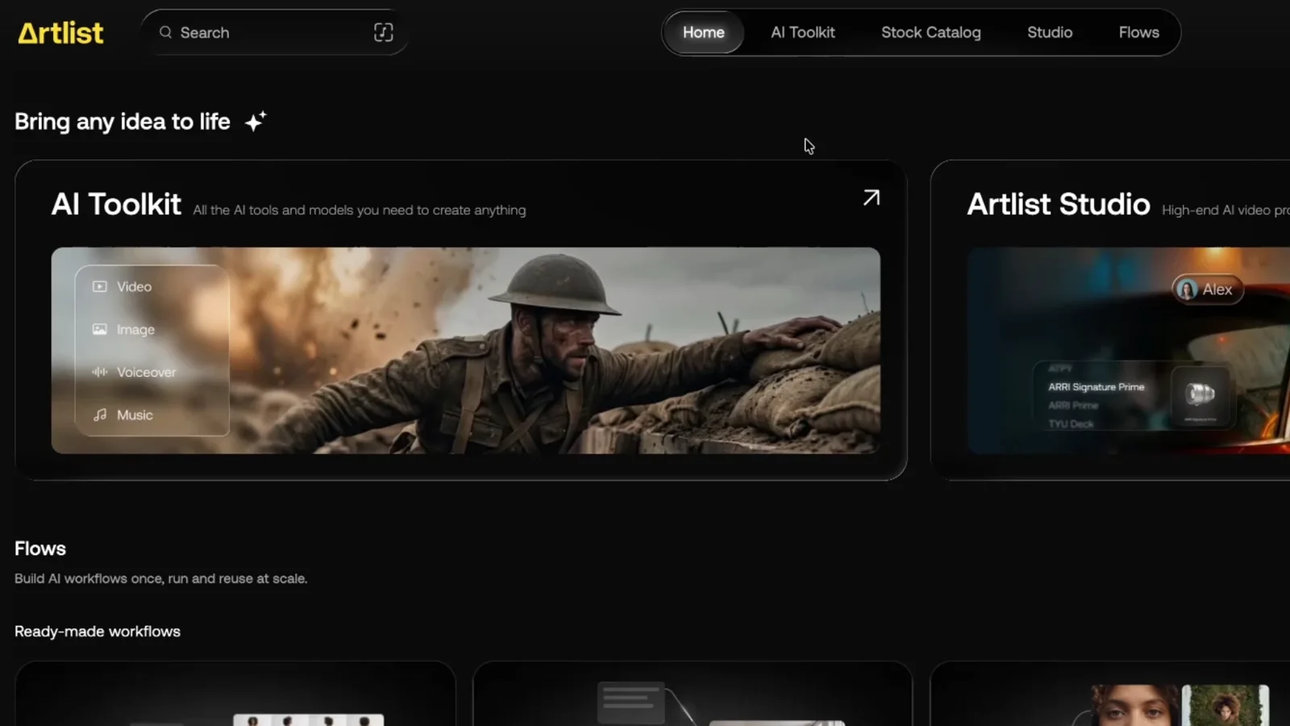
Task: Click 'All the AI tools and models' subtitle
Action: click(x=360, y=210)
